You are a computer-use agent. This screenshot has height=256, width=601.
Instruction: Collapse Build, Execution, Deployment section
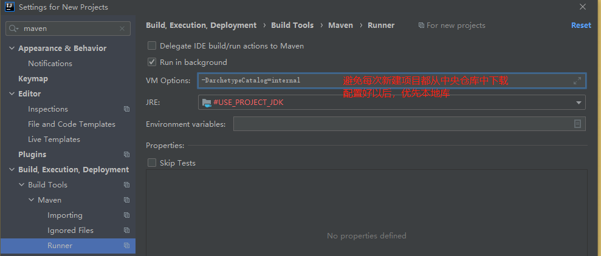(x=12, y=169)
